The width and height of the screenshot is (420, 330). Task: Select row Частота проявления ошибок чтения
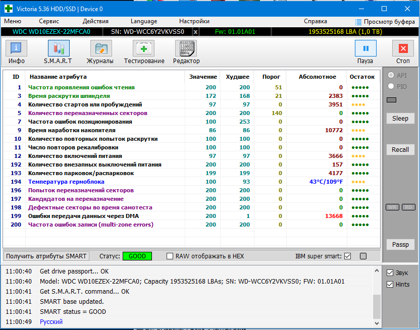pyautogui.click(x=191, y=87)
